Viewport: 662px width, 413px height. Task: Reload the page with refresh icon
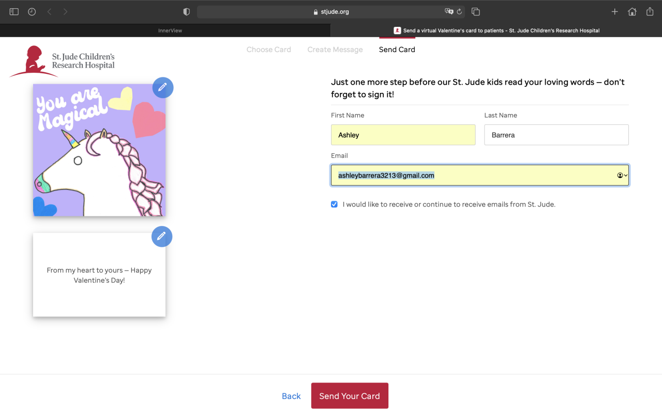point(459,11)
